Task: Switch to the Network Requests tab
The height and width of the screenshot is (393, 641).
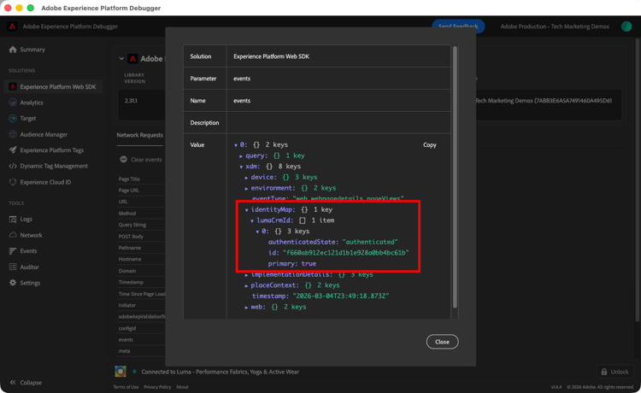Action: click(x=140, y=135)
